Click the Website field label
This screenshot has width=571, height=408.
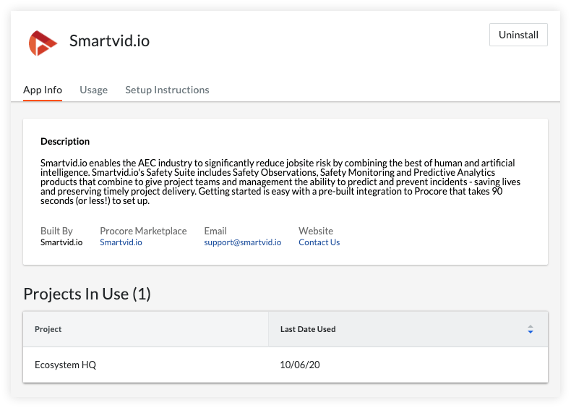click(x=316, y=231)
